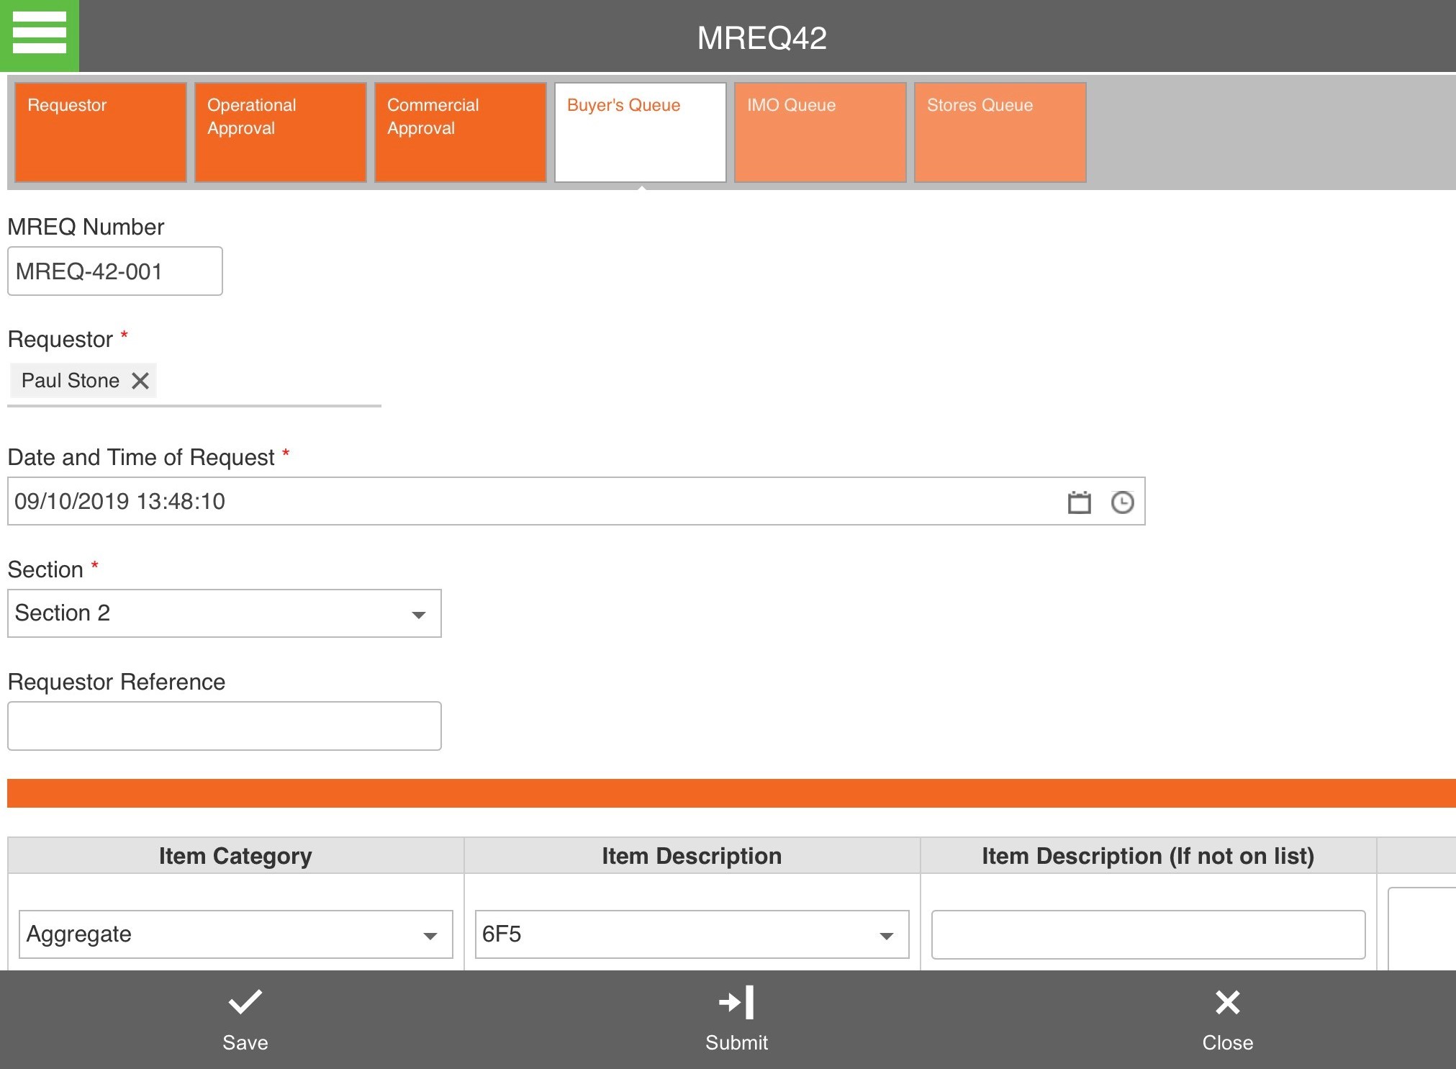Click the MREQ Number field showing MREQ-42-001
This screenshot has height=1069, width=1456.
114,271
